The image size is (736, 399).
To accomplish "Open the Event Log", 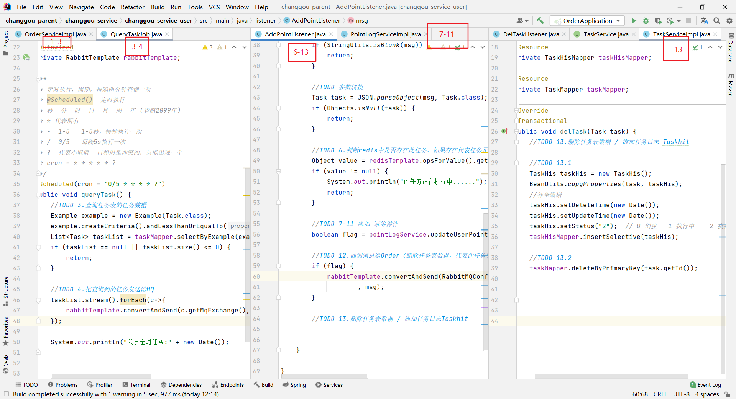I will [705, 385].
